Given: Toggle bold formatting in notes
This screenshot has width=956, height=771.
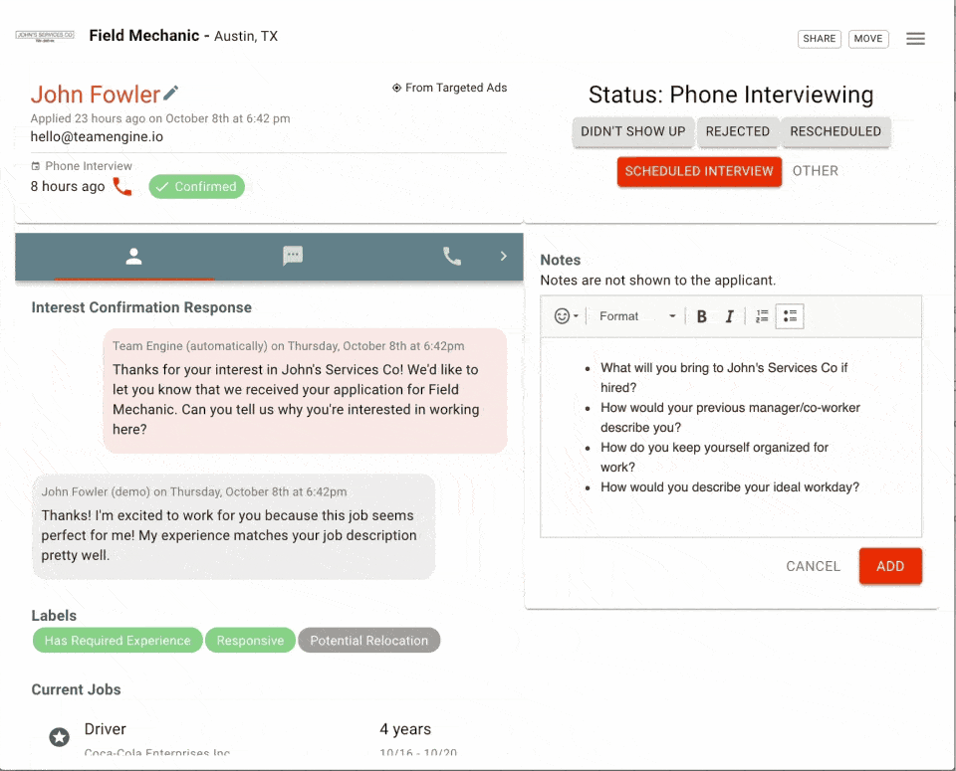Looking at the screenshot, I should click(x=701, y=316).
